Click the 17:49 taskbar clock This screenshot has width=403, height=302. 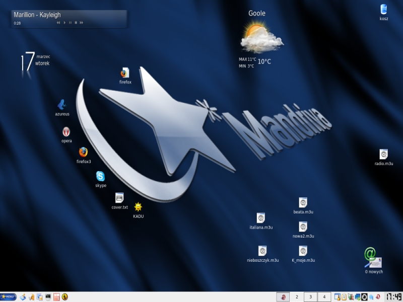[394, 297]
